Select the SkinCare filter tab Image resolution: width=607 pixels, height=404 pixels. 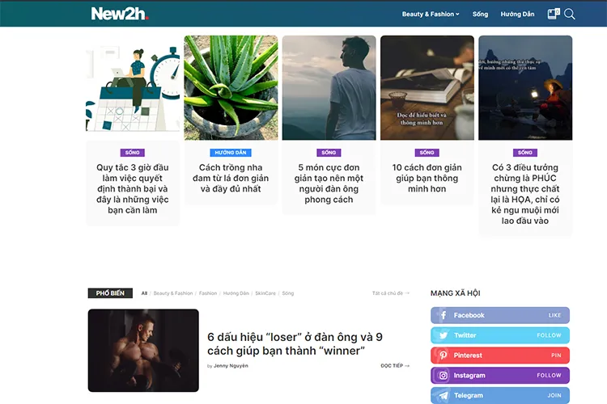pyautogui.click(x=265, y=293)
